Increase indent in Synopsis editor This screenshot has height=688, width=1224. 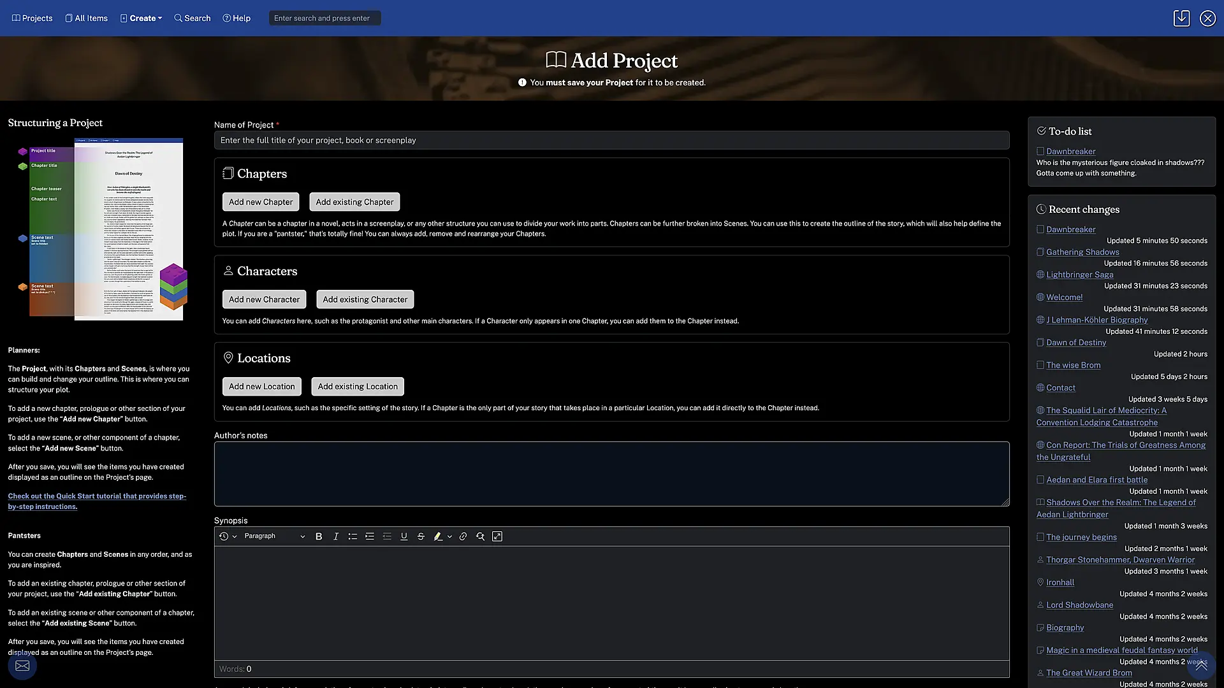370,536
